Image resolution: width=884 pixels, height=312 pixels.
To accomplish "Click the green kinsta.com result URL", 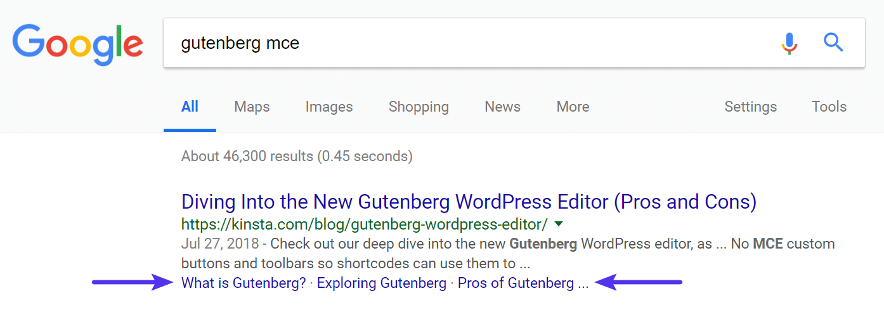I will click(x=364, y=224).
